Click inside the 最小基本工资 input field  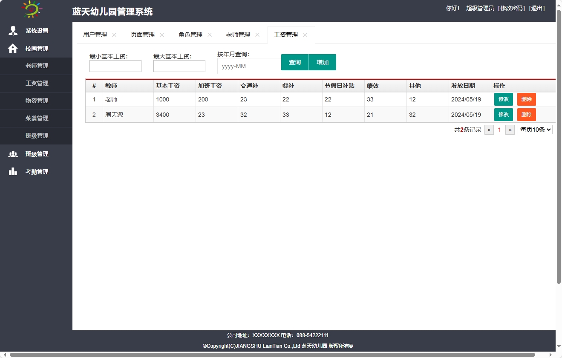tap(115, 66)
